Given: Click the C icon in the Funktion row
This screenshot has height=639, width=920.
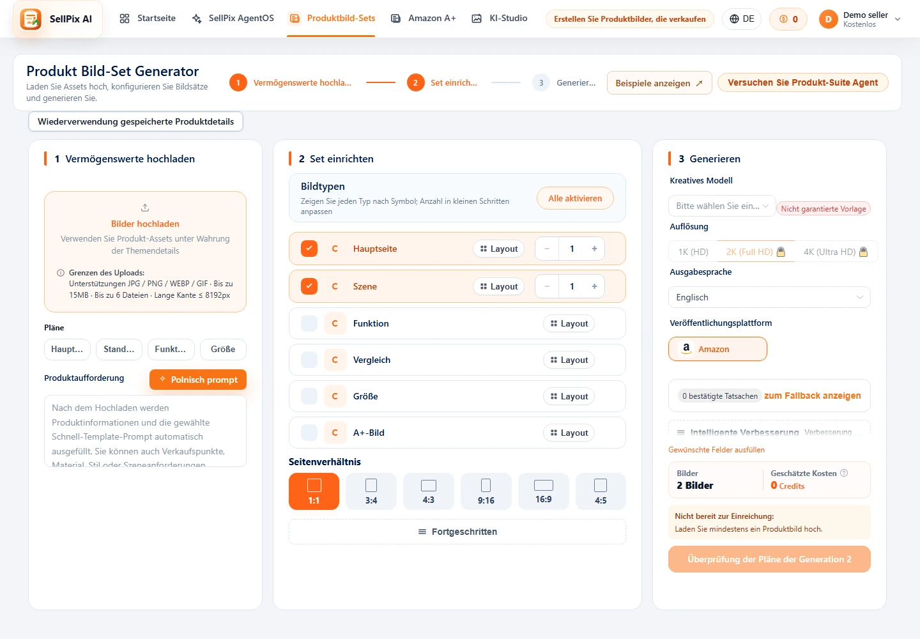Looking at the screenshot, I should [335, 323].
